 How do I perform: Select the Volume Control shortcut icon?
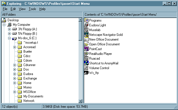coord(86,68)
